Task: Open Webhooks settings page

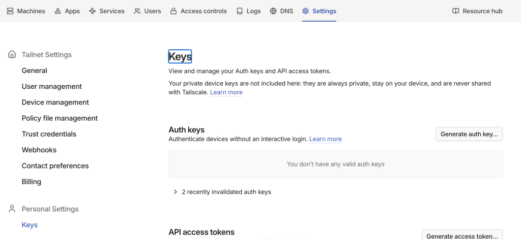Action: 39,150
